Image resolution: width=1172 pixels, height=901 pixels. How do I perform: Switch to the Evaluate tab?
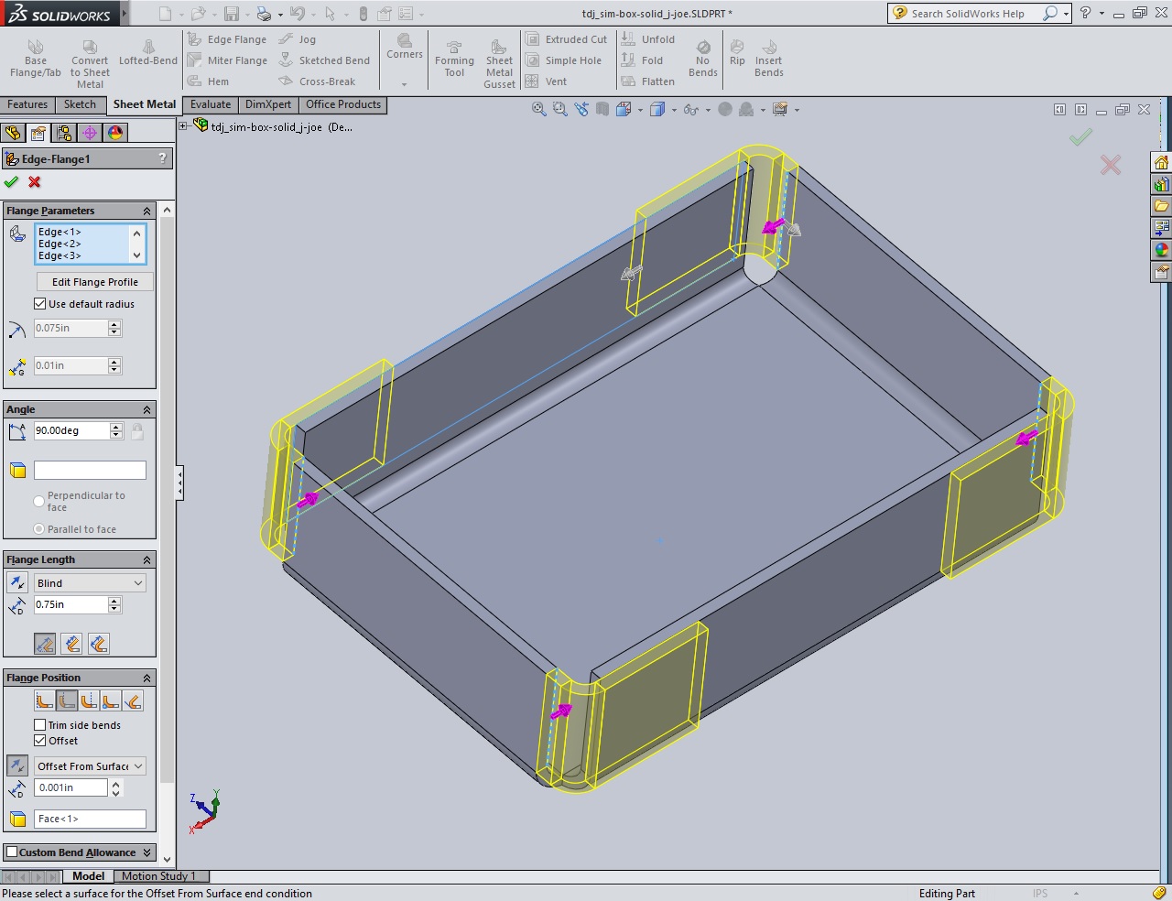[x=211, y=104]
